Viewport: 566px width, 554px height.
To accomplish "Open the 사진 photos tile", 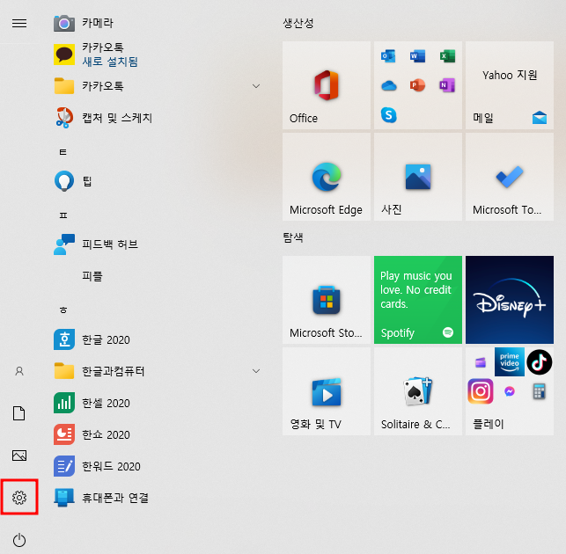I will point(418,177).
